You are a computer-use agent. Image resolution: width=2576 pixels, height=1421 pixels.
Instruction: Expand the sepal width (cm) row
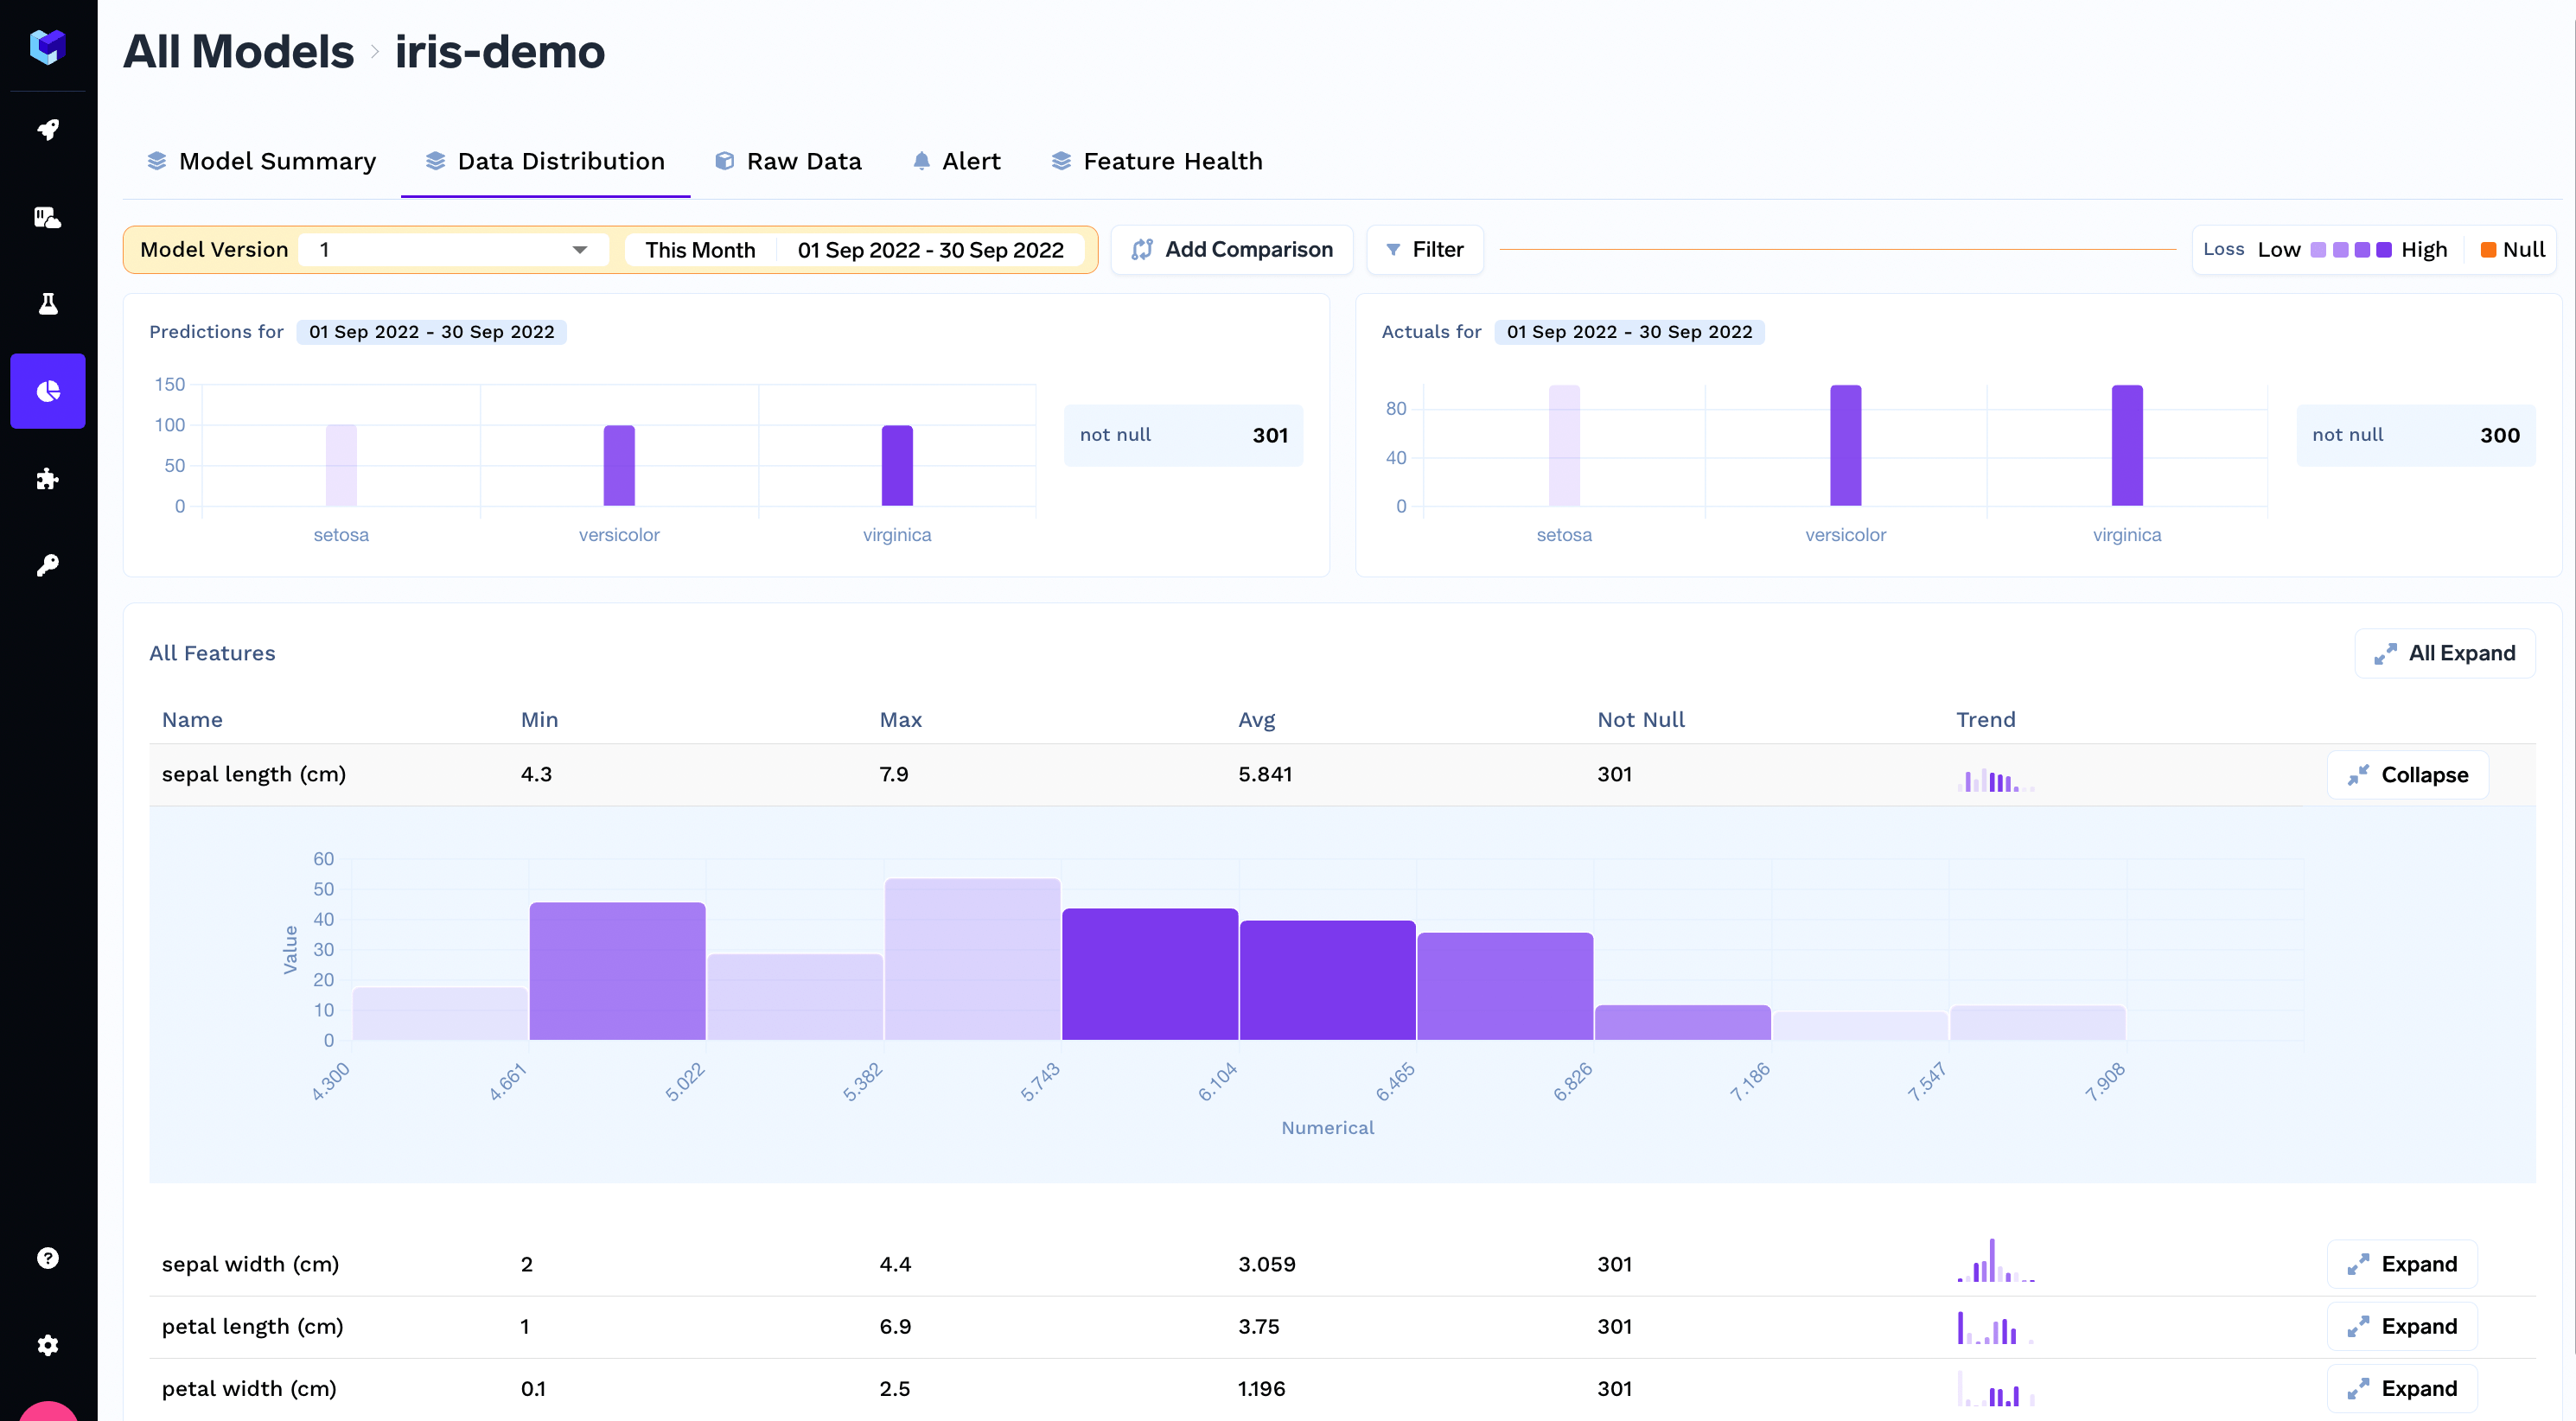click(2402, 1264)
